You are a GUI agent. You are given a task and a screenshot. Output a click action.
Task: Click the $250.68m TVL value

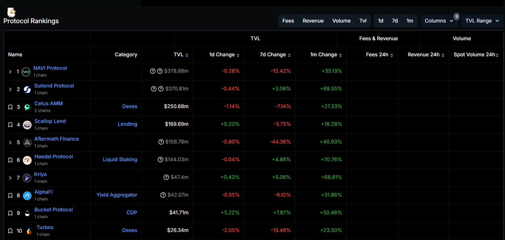click(x=176, y=106)
